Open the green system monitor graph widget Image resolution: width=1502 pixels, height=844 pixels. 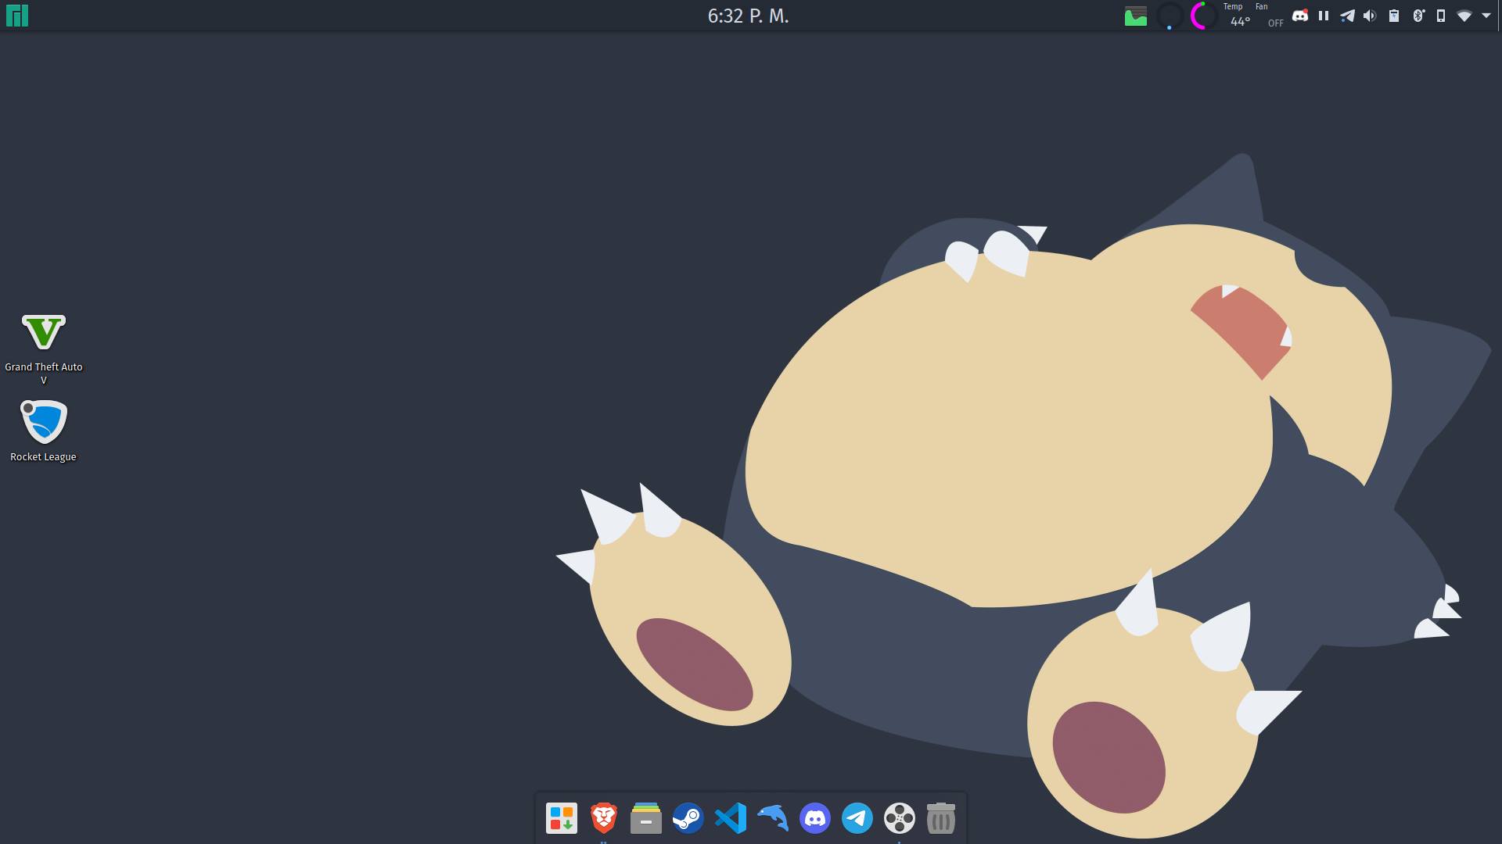tap(1135, 16)
